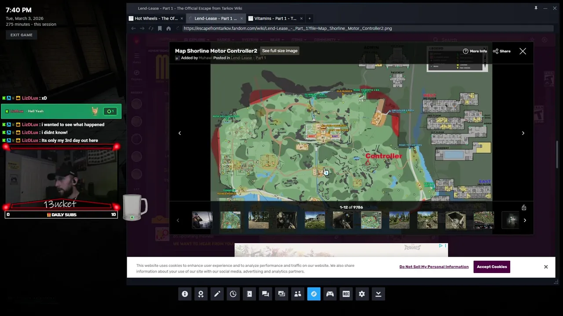Click the More Info help icon
Image resolution: width=563 pixels, height=316 pixels.
point(475,51)
